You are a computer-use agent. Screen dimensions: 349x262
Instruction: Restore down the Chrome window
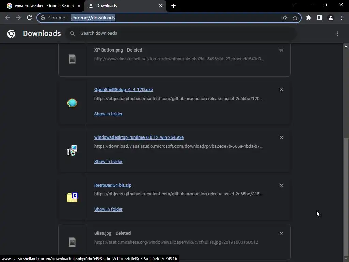[x=325, y=5]
